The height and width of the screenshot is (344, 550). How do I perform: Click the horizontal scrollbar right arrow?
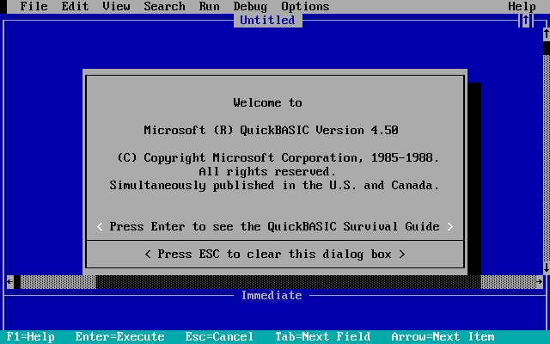540,282
